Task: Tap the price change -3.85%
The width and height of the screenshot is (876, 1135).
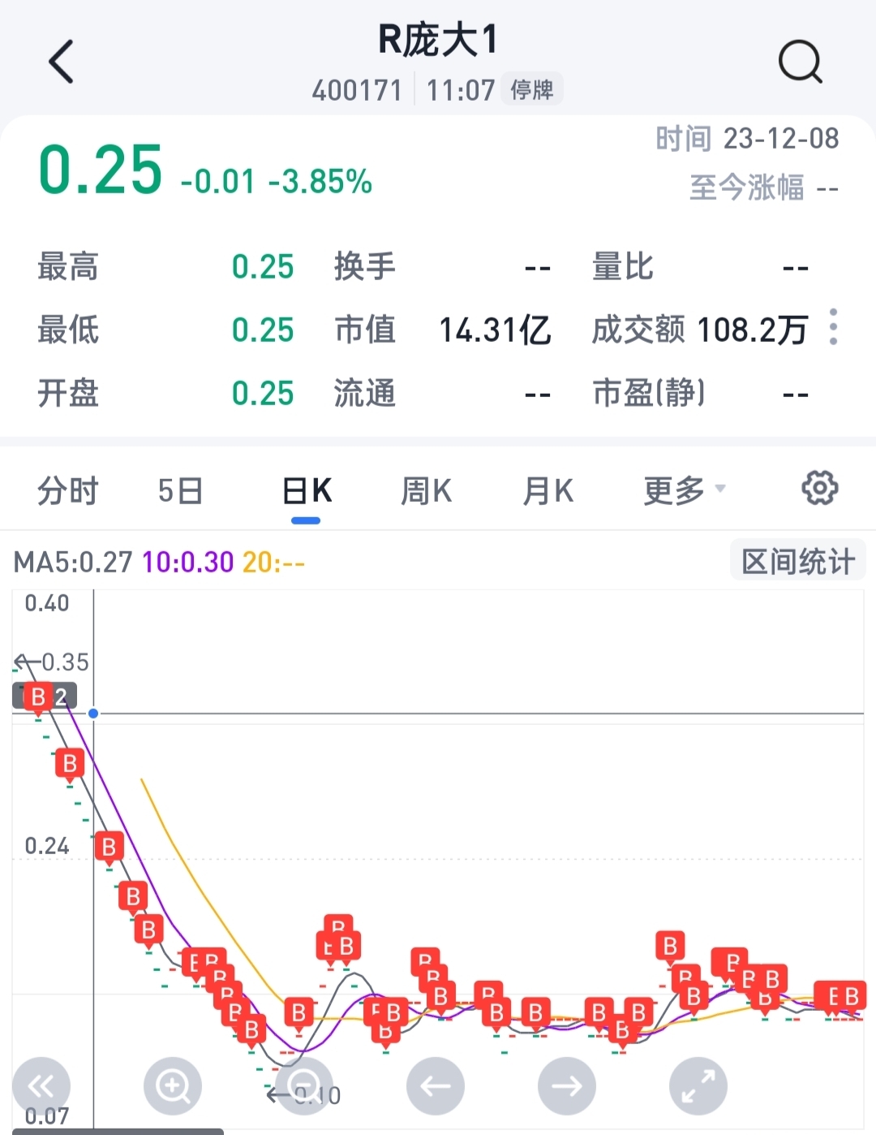Action: tap(320, 182)
